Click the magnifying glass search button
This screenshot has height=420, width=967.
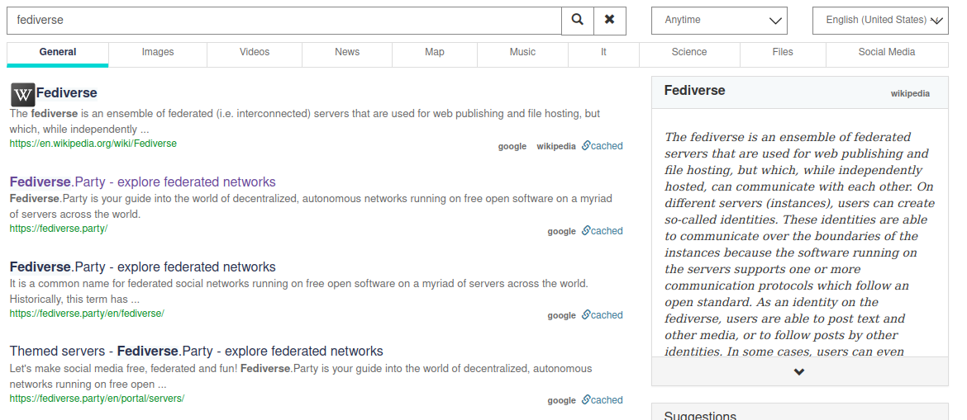point(578,20)
